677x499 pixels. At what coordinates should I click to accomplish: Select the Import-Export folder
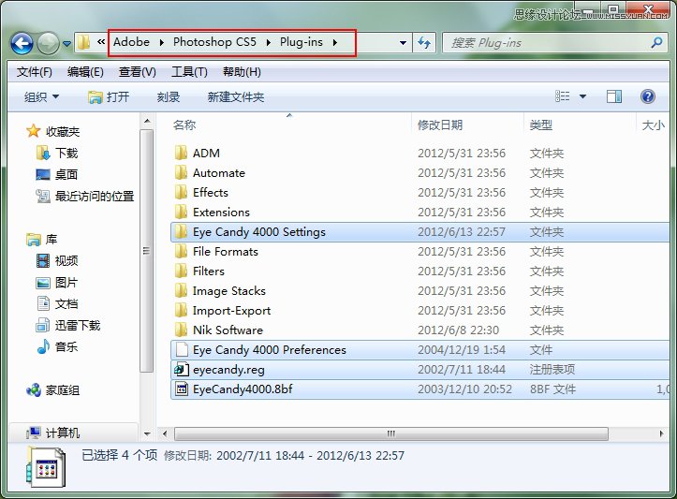tap(231, 311)
